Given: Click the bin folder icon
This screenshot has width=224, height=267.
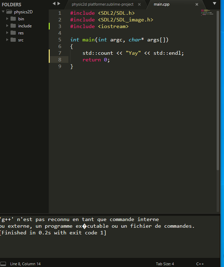Looking at the screenshot, I should coord(13,19).
